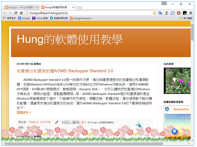Bookmark this page with the star icon
This screenshot has height=147, width=197.
point(154,13)
